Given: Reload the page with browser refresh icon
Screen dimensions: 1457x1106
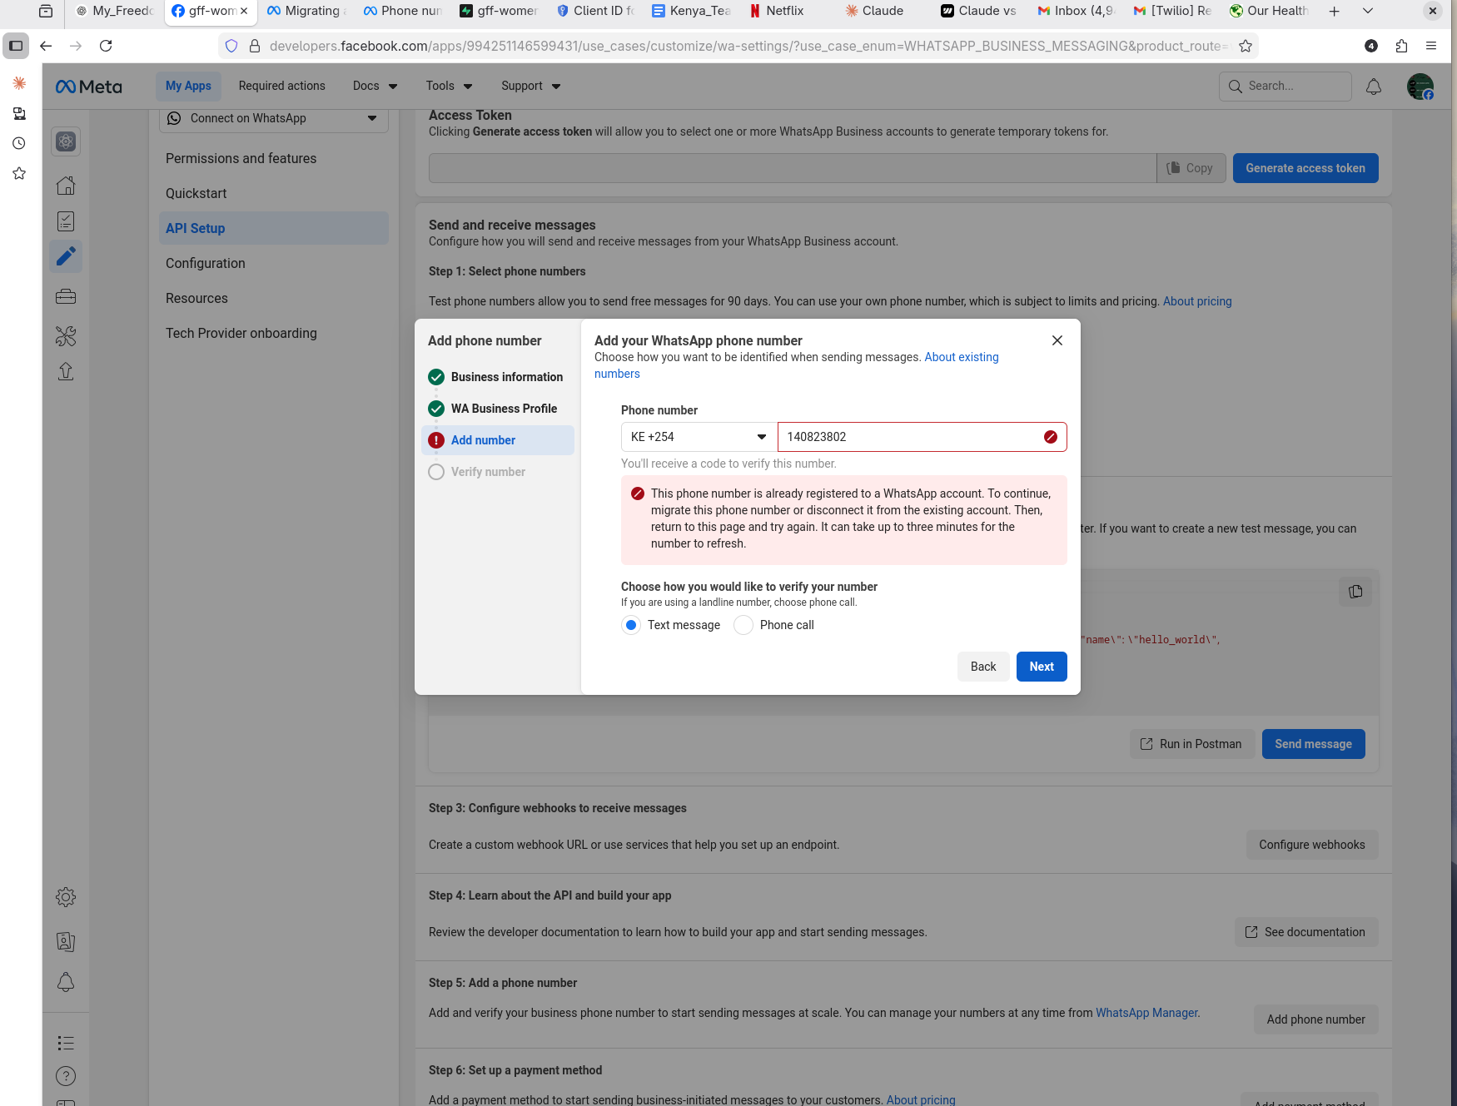Looking at the screenshot, I should click(106, 46).
